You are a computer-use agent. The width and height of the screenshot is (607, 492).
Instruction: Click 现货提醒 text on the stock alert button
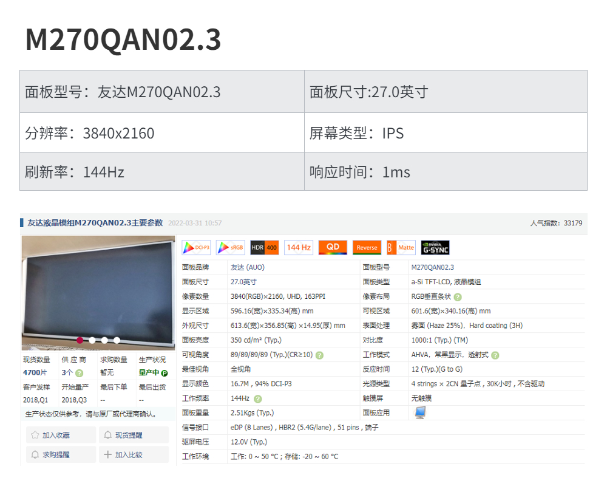pos(129,435)
